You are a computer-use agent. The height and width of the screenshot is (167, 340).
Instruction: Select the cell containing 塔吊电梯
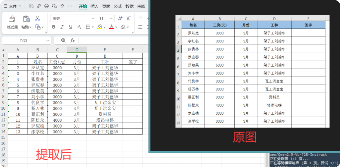[105, 120]
